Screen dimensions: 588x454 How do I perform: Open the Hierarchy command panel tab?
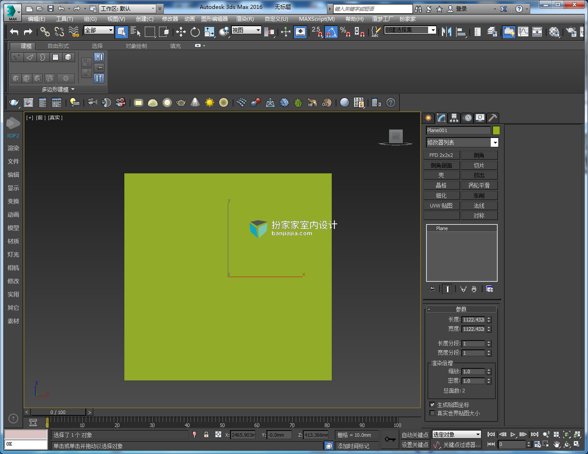coord(454,118)
